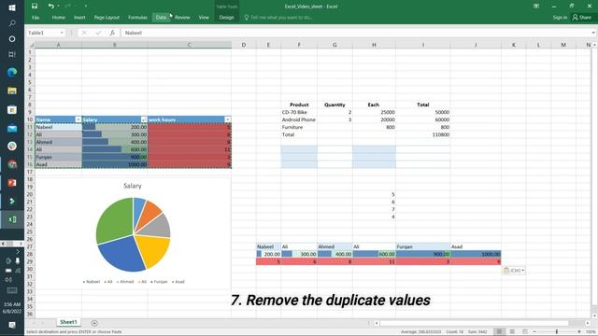
Task: Switch to Page Break Preview icon
Action: pos(525,332)
